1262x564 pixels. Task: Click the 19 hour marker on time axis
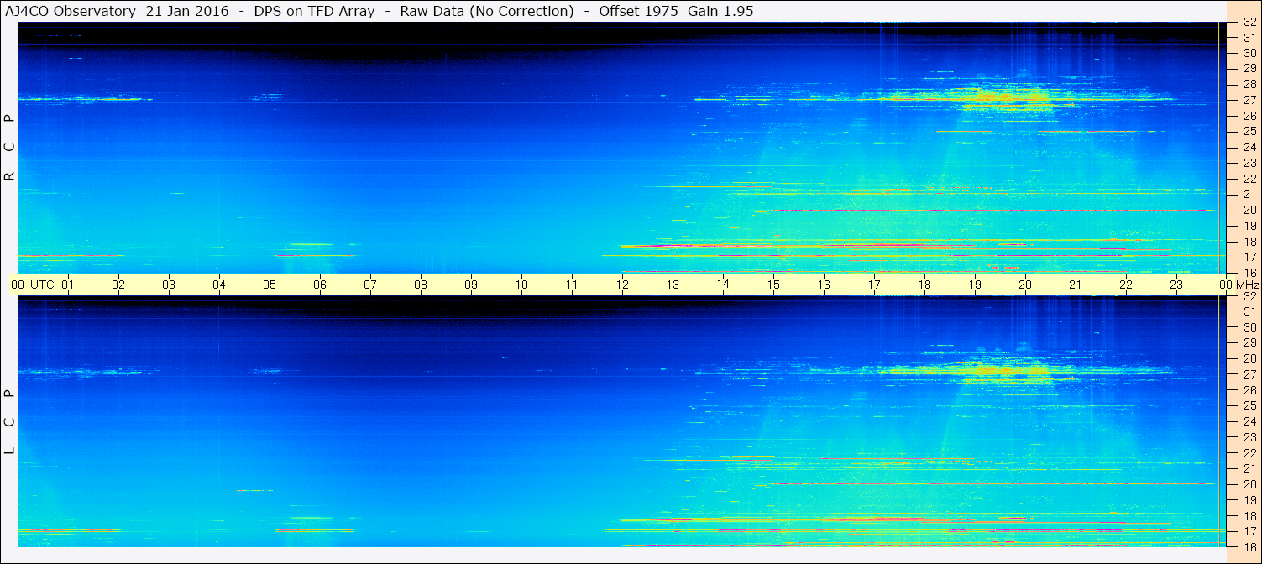click(x=975, y=285)
